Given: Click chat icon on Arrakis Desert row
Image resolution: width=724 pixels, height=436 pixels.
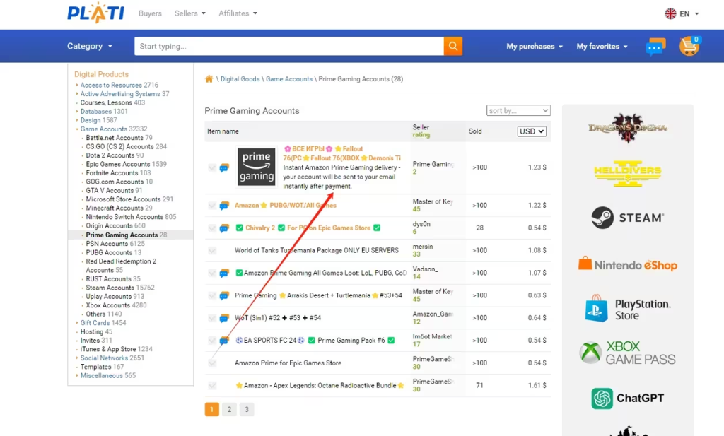Looking at the screenshot, I should [x=224, y=296].
